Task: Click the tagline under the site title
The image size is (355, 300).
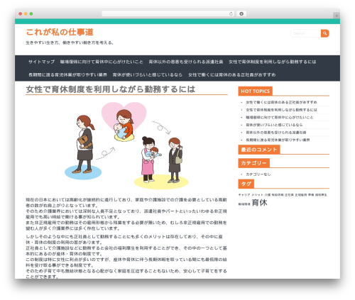Action: tap(70, 43)
